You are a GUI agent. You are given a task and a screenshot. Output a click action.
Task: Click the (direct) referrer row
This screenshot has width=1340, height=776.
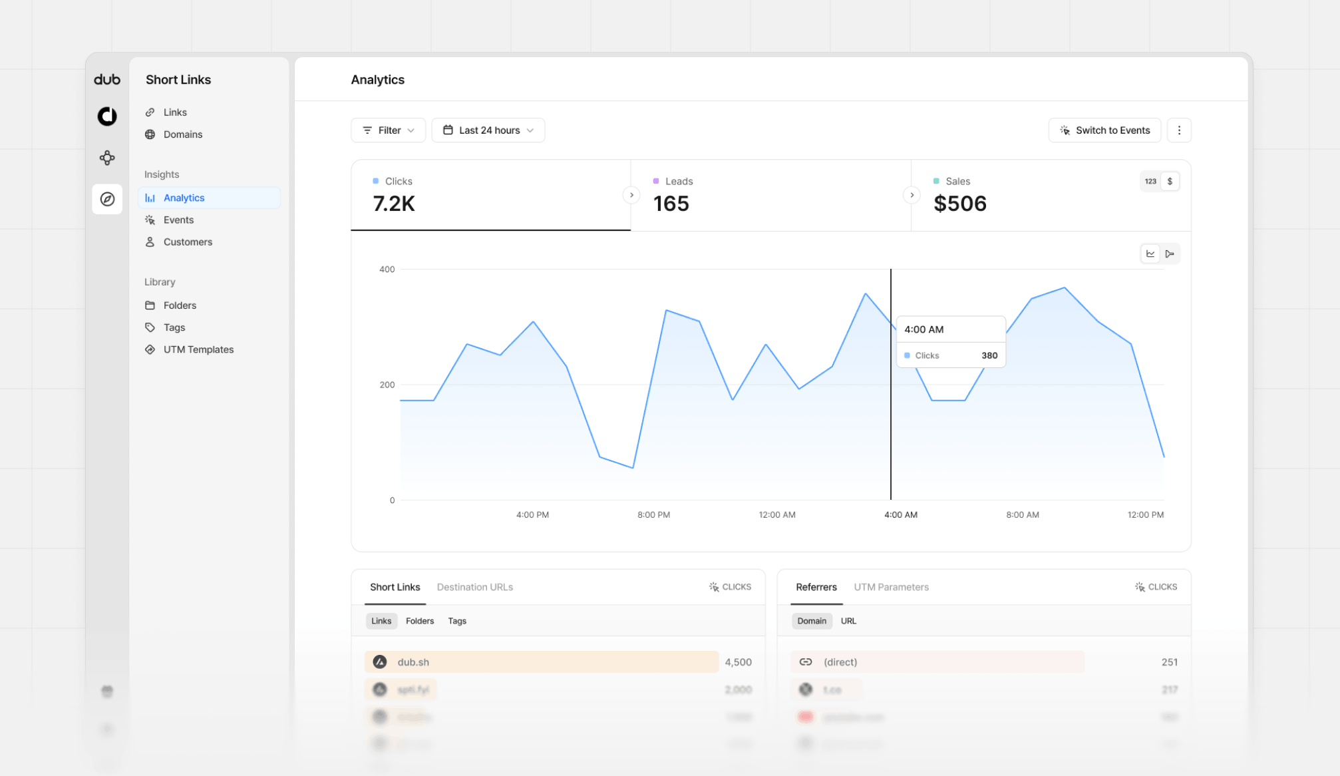[984, 662]
